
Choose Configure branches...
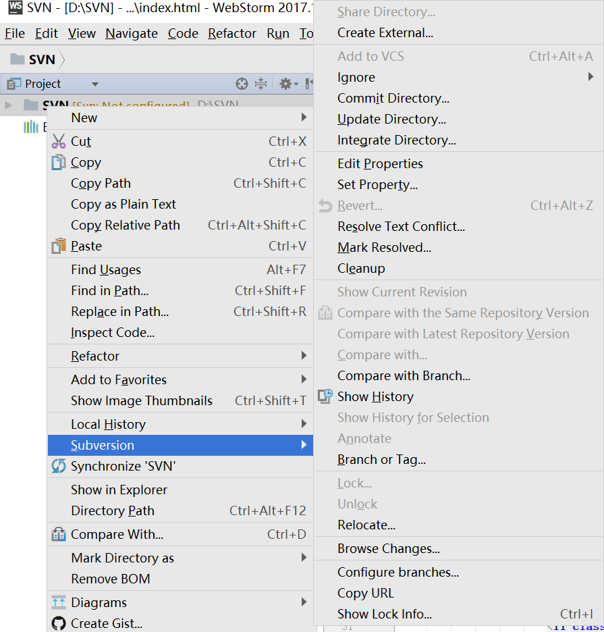click(x=458, y=573)
